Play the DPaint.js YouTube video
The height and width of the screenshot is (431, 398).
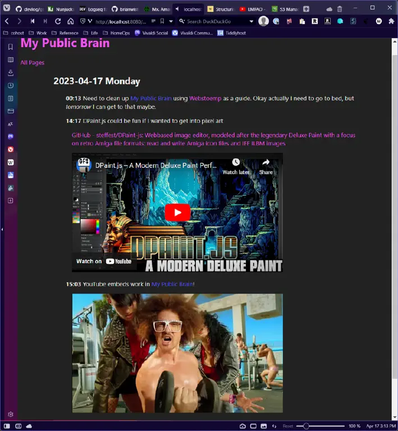177,213
